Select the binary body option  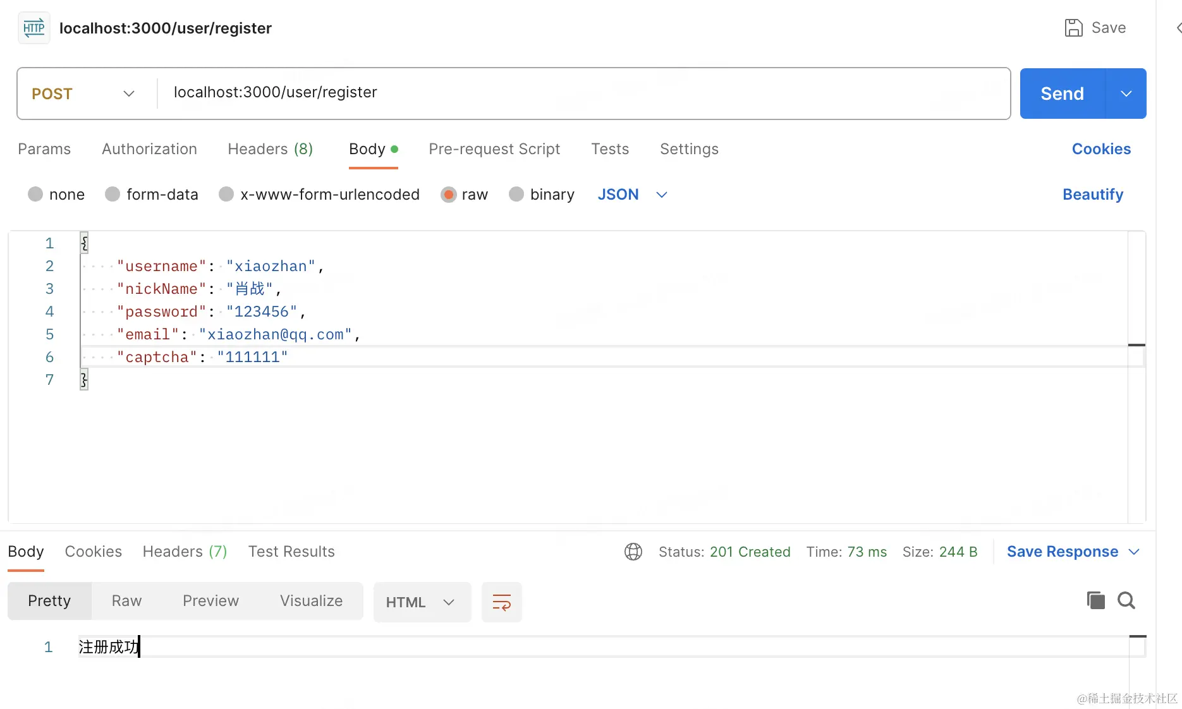tap(516, 195)
